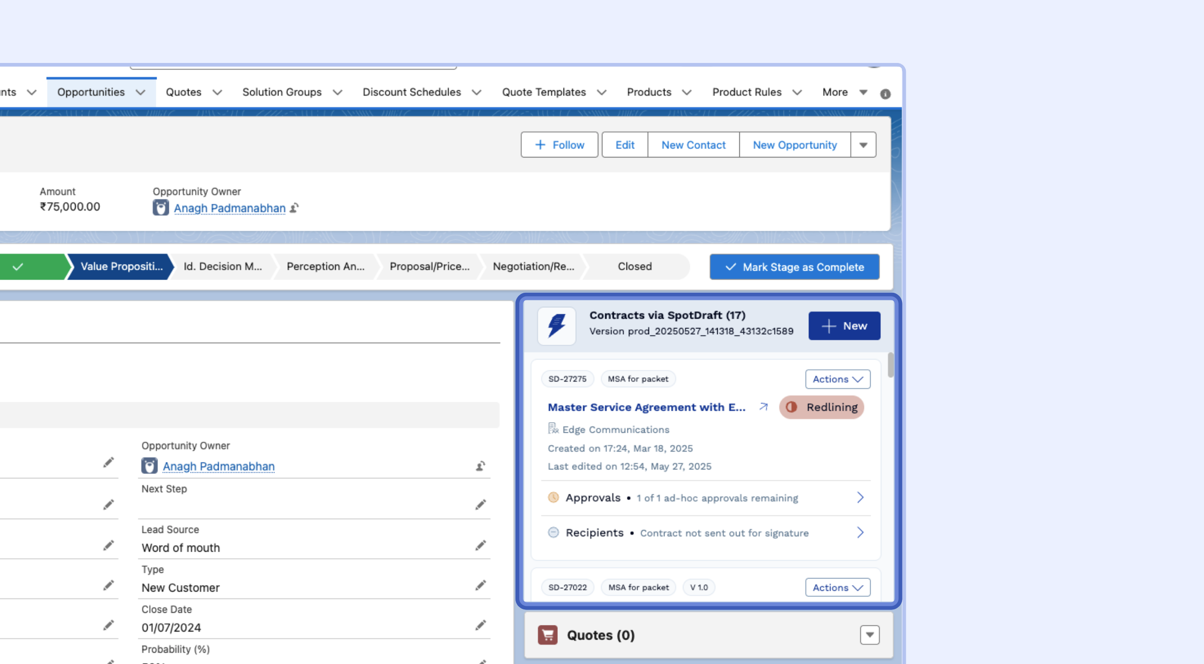Screen dimensions: 1204x664
Task: Expand the Approvals row chevron
Action: (x=860, y=498)
